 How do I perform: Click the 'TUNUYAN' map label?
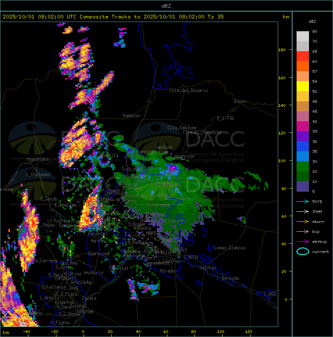tap(85, 312)
